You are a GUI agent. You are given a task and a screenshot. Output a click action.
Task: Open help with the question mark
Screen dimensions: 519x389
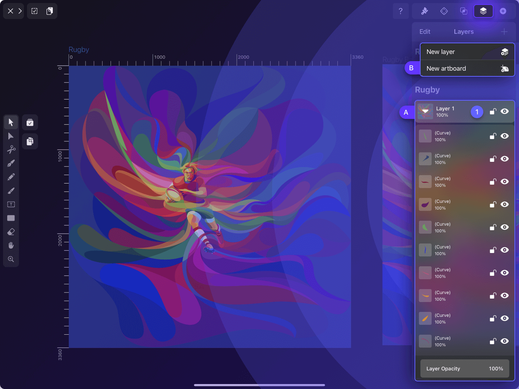(x=400, y=11)
